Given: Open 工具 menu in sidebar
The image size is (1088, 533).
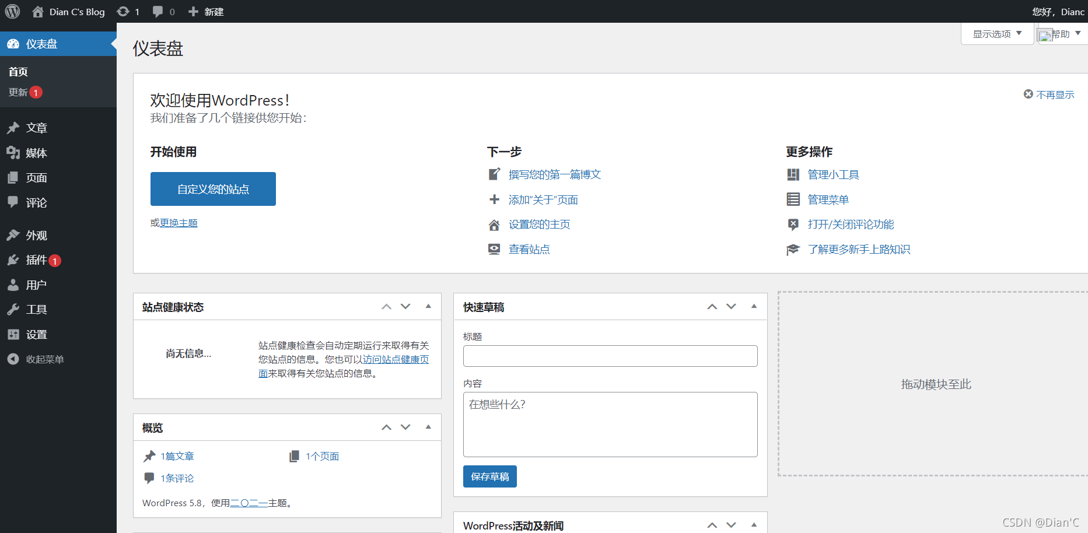Looking at the screenshot, I should [x=58, y=310].
